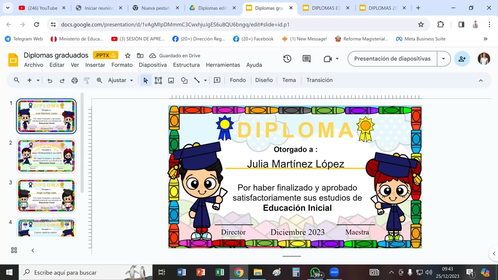Select slide 1 thumbnail Julia Martínez López
Viewport: 498px width, 280px height.
tap(46, 116)
